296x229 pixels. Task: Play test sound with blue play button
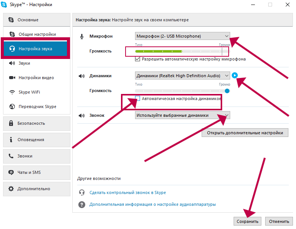click(x=235, y=75)
